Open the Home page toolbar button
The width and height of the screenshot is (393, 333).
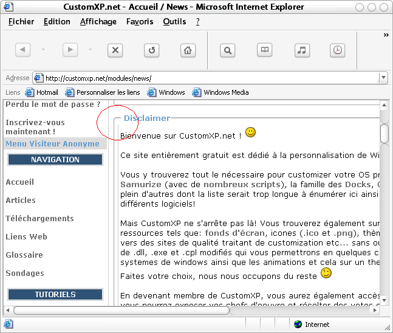[188, 50]
